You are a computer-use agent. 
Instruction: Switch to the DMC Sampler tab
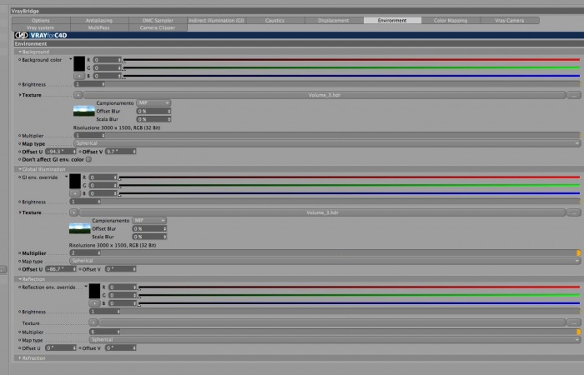[158, 21]
